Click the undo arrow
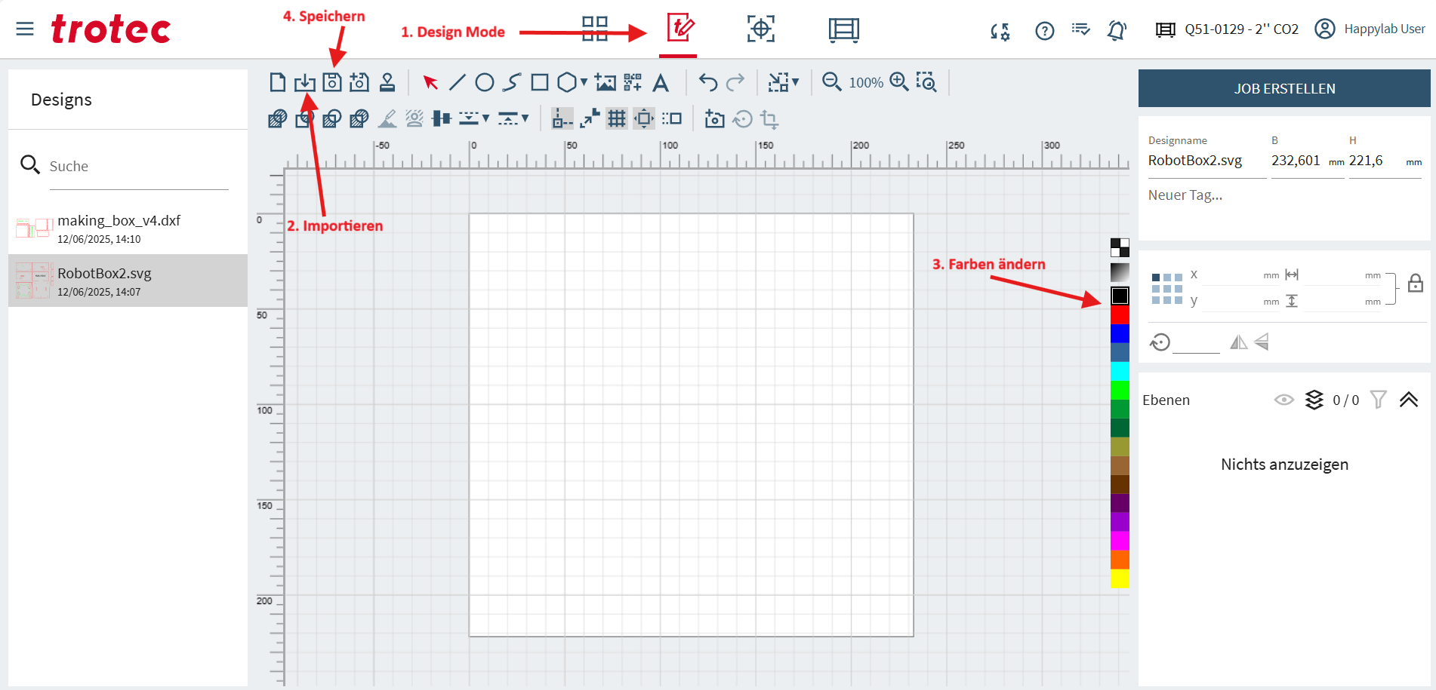The height and width of the screenshot is (690, 1436). click(707, 82)
